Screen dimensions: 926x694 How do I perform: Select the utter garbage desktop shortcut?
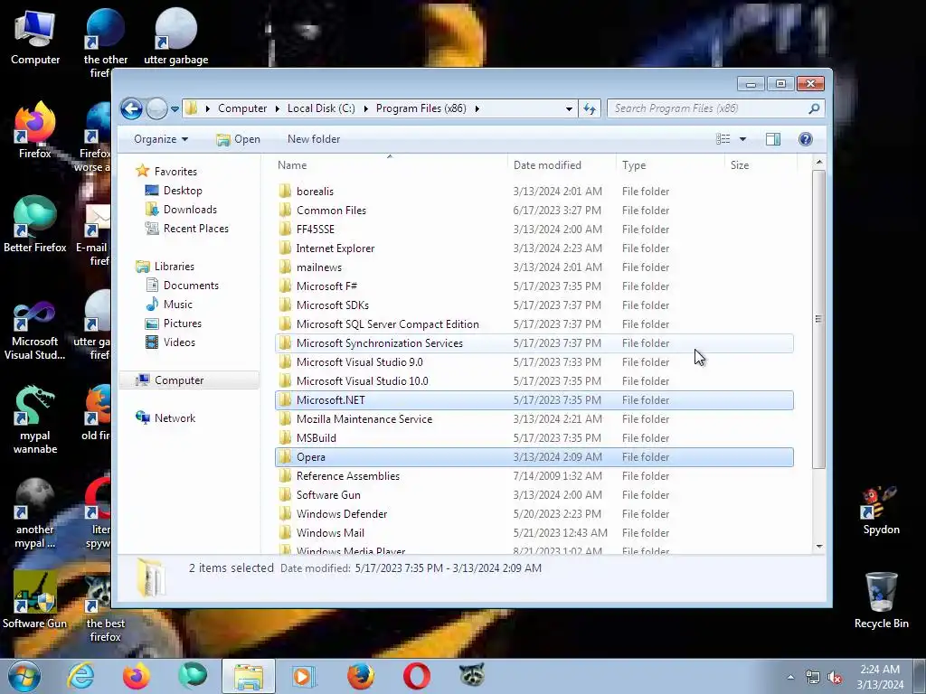176,36
